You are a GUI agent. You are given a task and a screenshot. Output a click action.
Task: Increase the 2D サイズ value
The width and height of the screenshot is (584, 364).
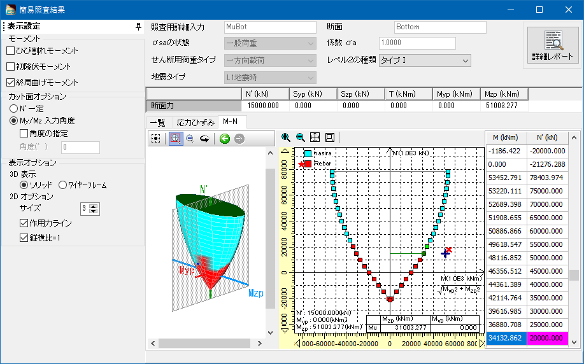pyautogui.click(x=94, y=206)
